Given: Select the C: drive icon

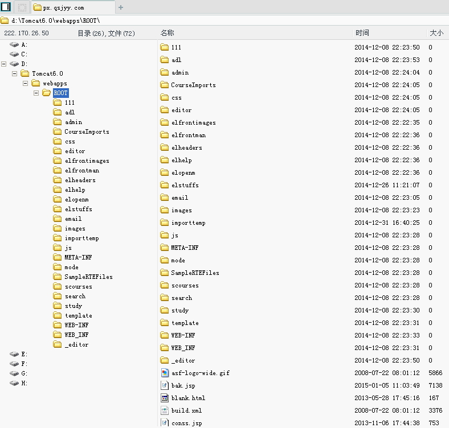Looking at the screenshot, I should 14,54.
